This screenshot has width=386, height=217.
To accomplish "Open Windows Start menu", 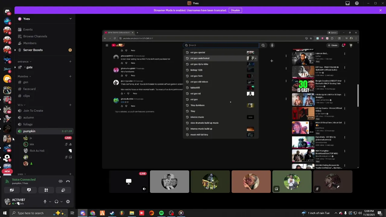I will pos(5,213).
